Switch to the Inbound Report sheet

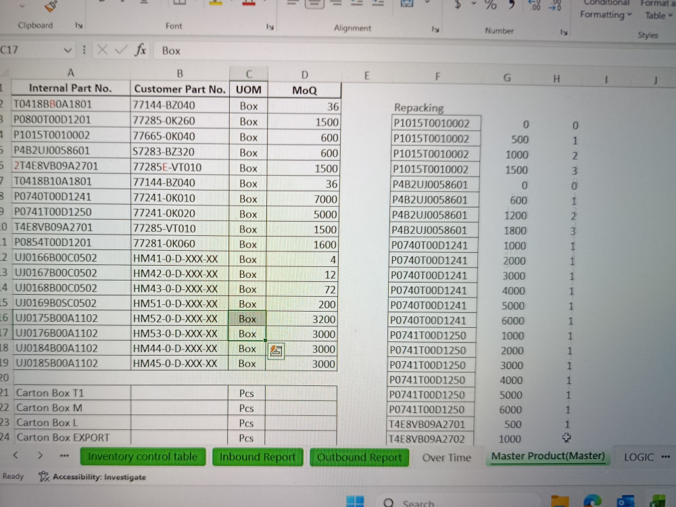(x=258, y=457)
